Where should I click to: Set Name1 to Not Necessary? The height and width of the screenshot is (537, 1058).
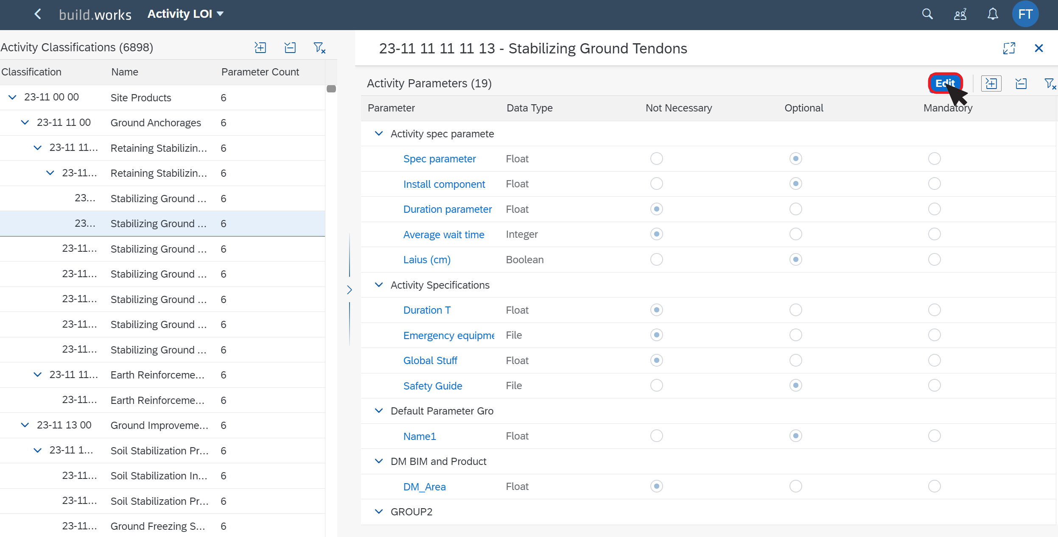click(x=657, y=436)
